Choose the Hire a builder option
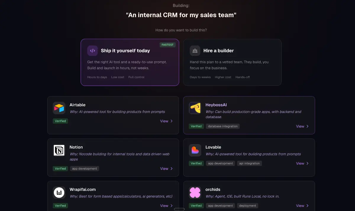The image size is (355, 211). pyautogui.click(x=232, y=62)
